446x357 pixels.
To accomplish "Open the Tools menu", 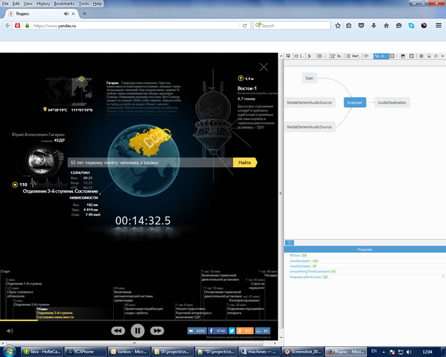I will 84,3.
